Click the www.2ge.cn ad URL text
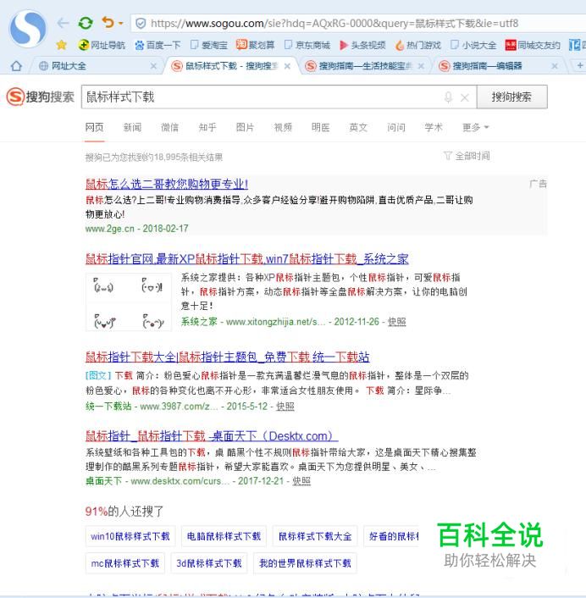The image size is (586, 598). pos(110,229)
